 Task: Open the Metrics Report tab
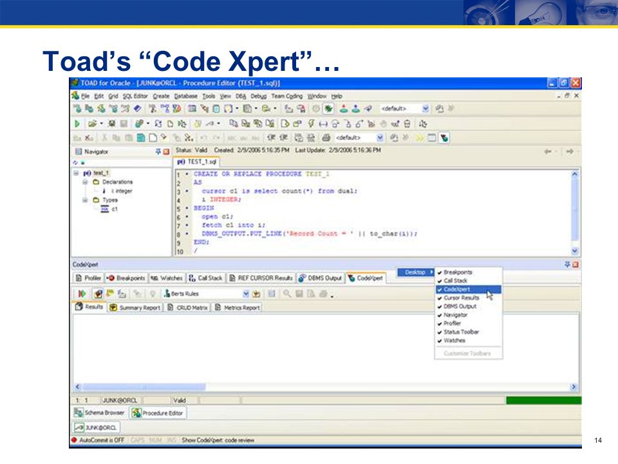coord(238,307)
